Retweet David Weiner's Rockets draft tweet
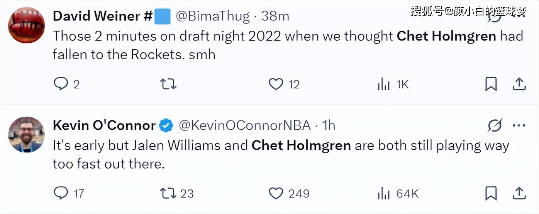 click(x=168, y=84)
